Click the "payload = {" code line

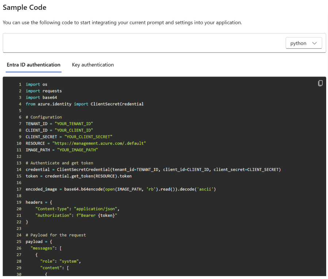(39, 241)
